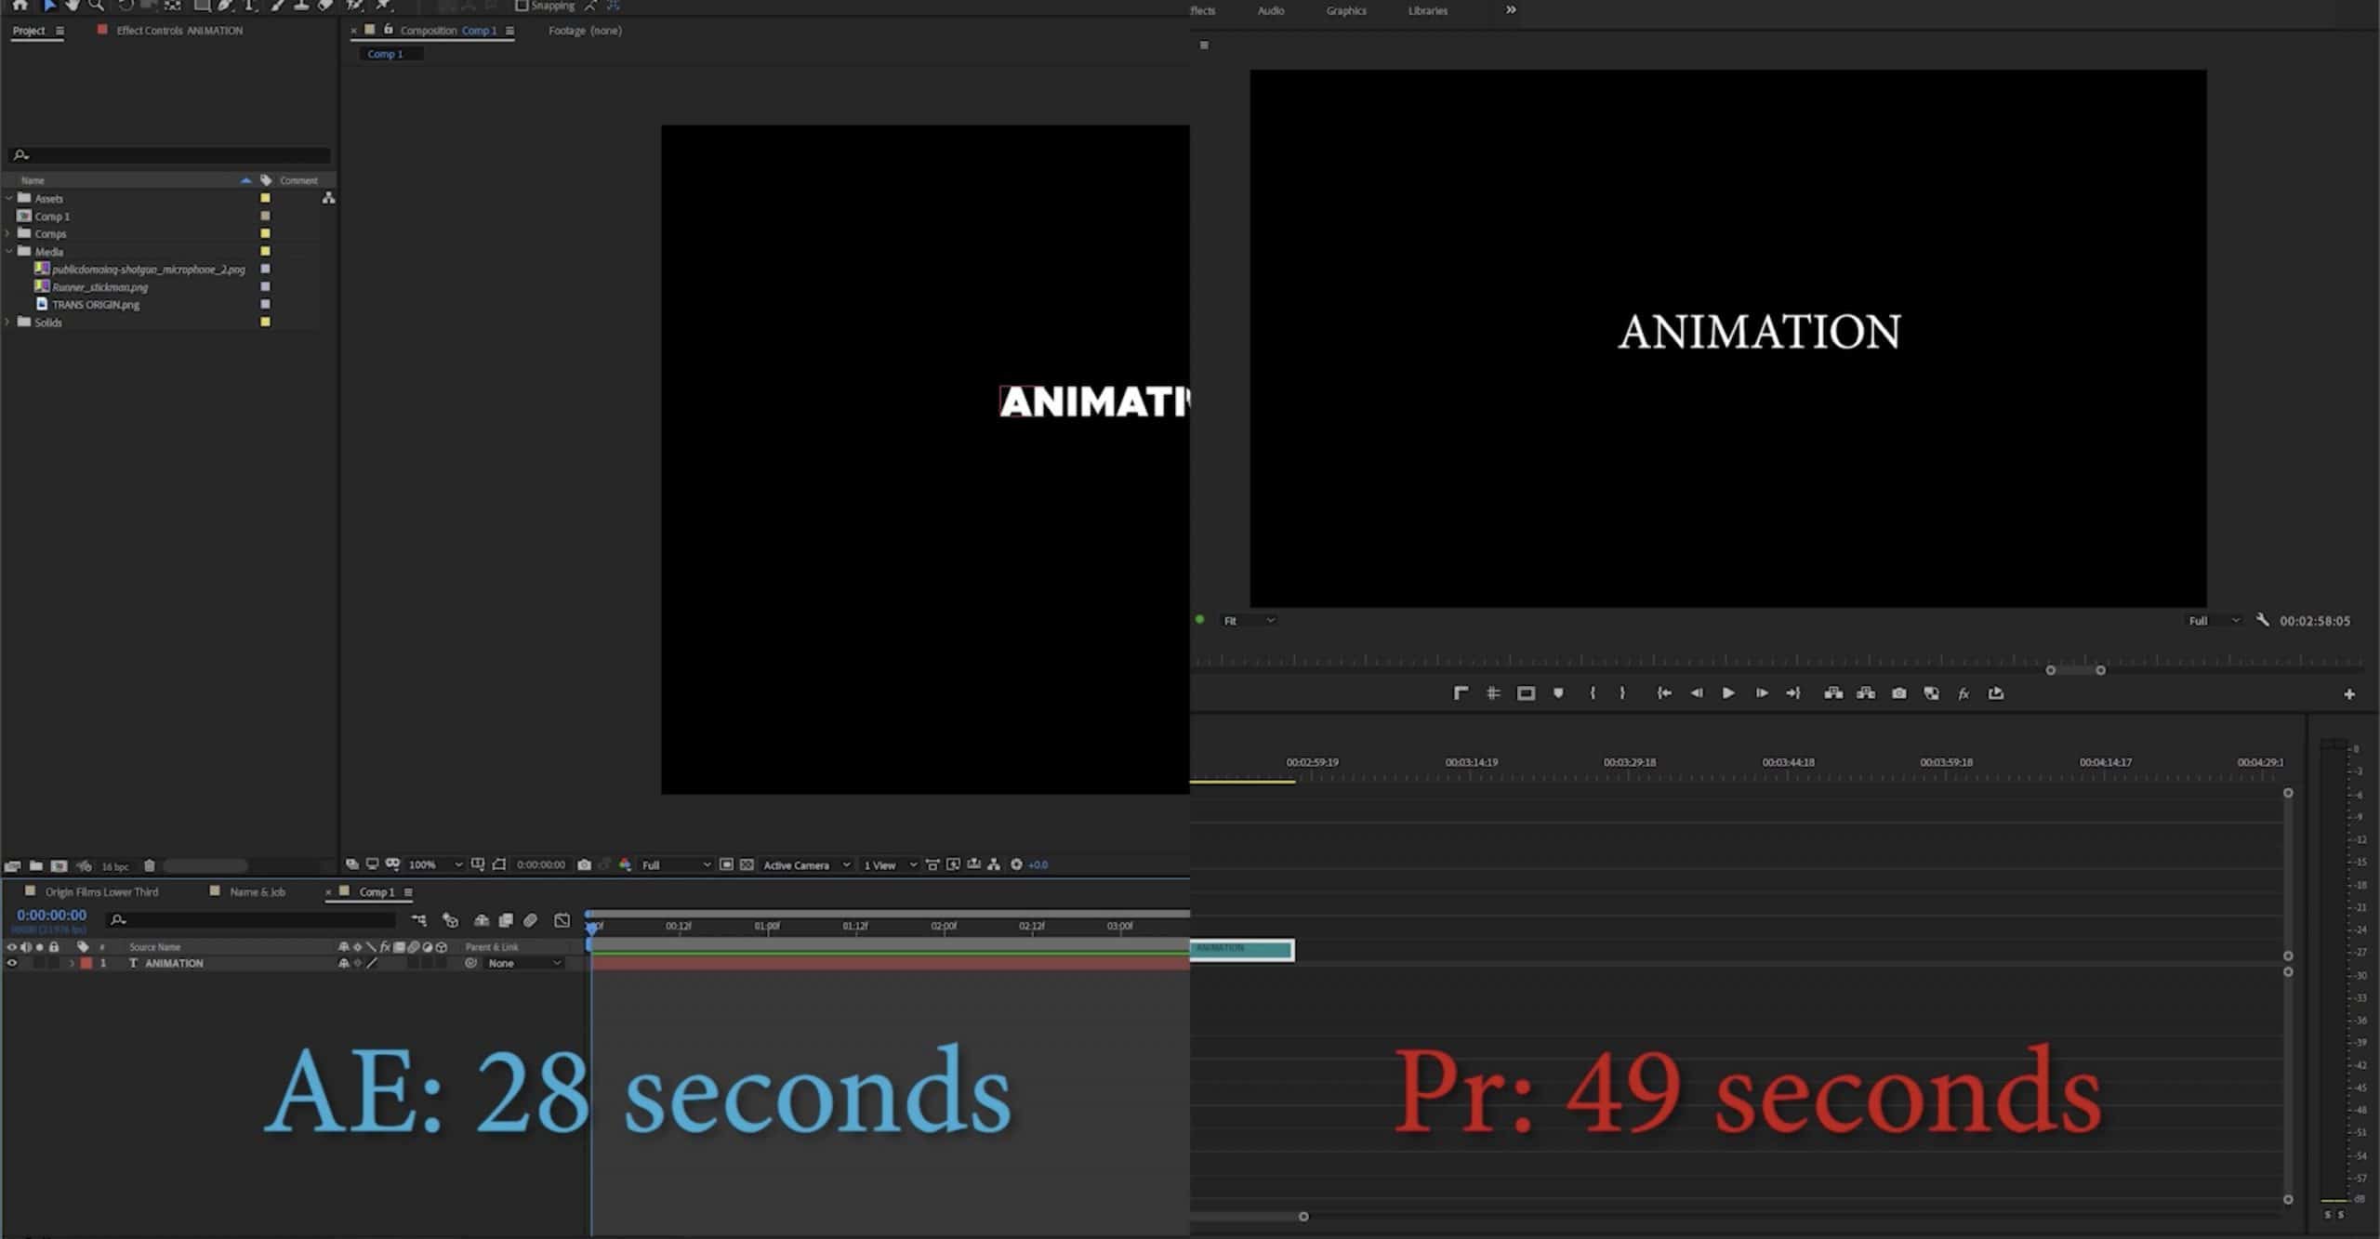2380x1239 pixels.
Task: Click the Project panel search field
Action: coord(169,155)
